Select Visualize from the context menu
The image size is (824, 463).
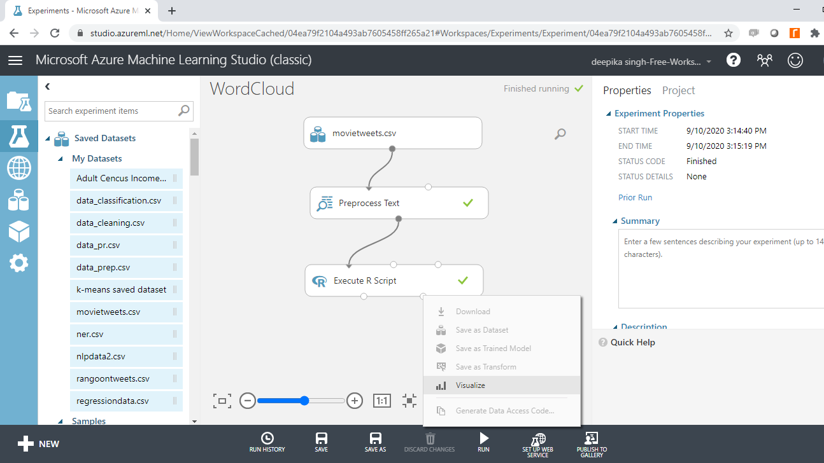(502, 385)
